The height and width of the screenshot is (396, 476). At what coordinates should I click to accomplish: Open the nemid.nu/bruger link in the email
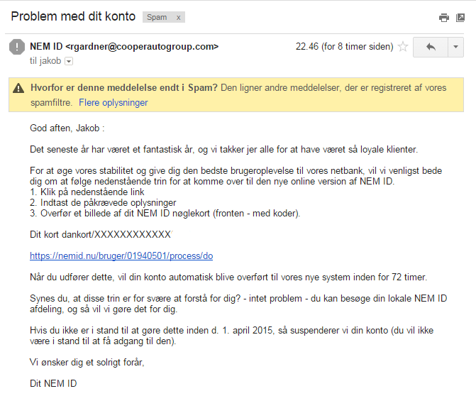pyautogui.click(x=121, y=256)
